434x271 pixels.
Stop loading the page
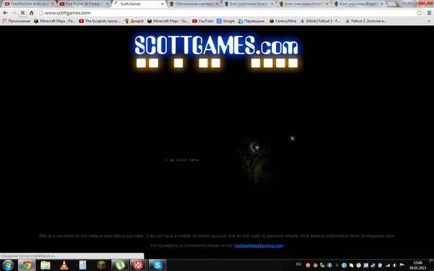(22, 13)
